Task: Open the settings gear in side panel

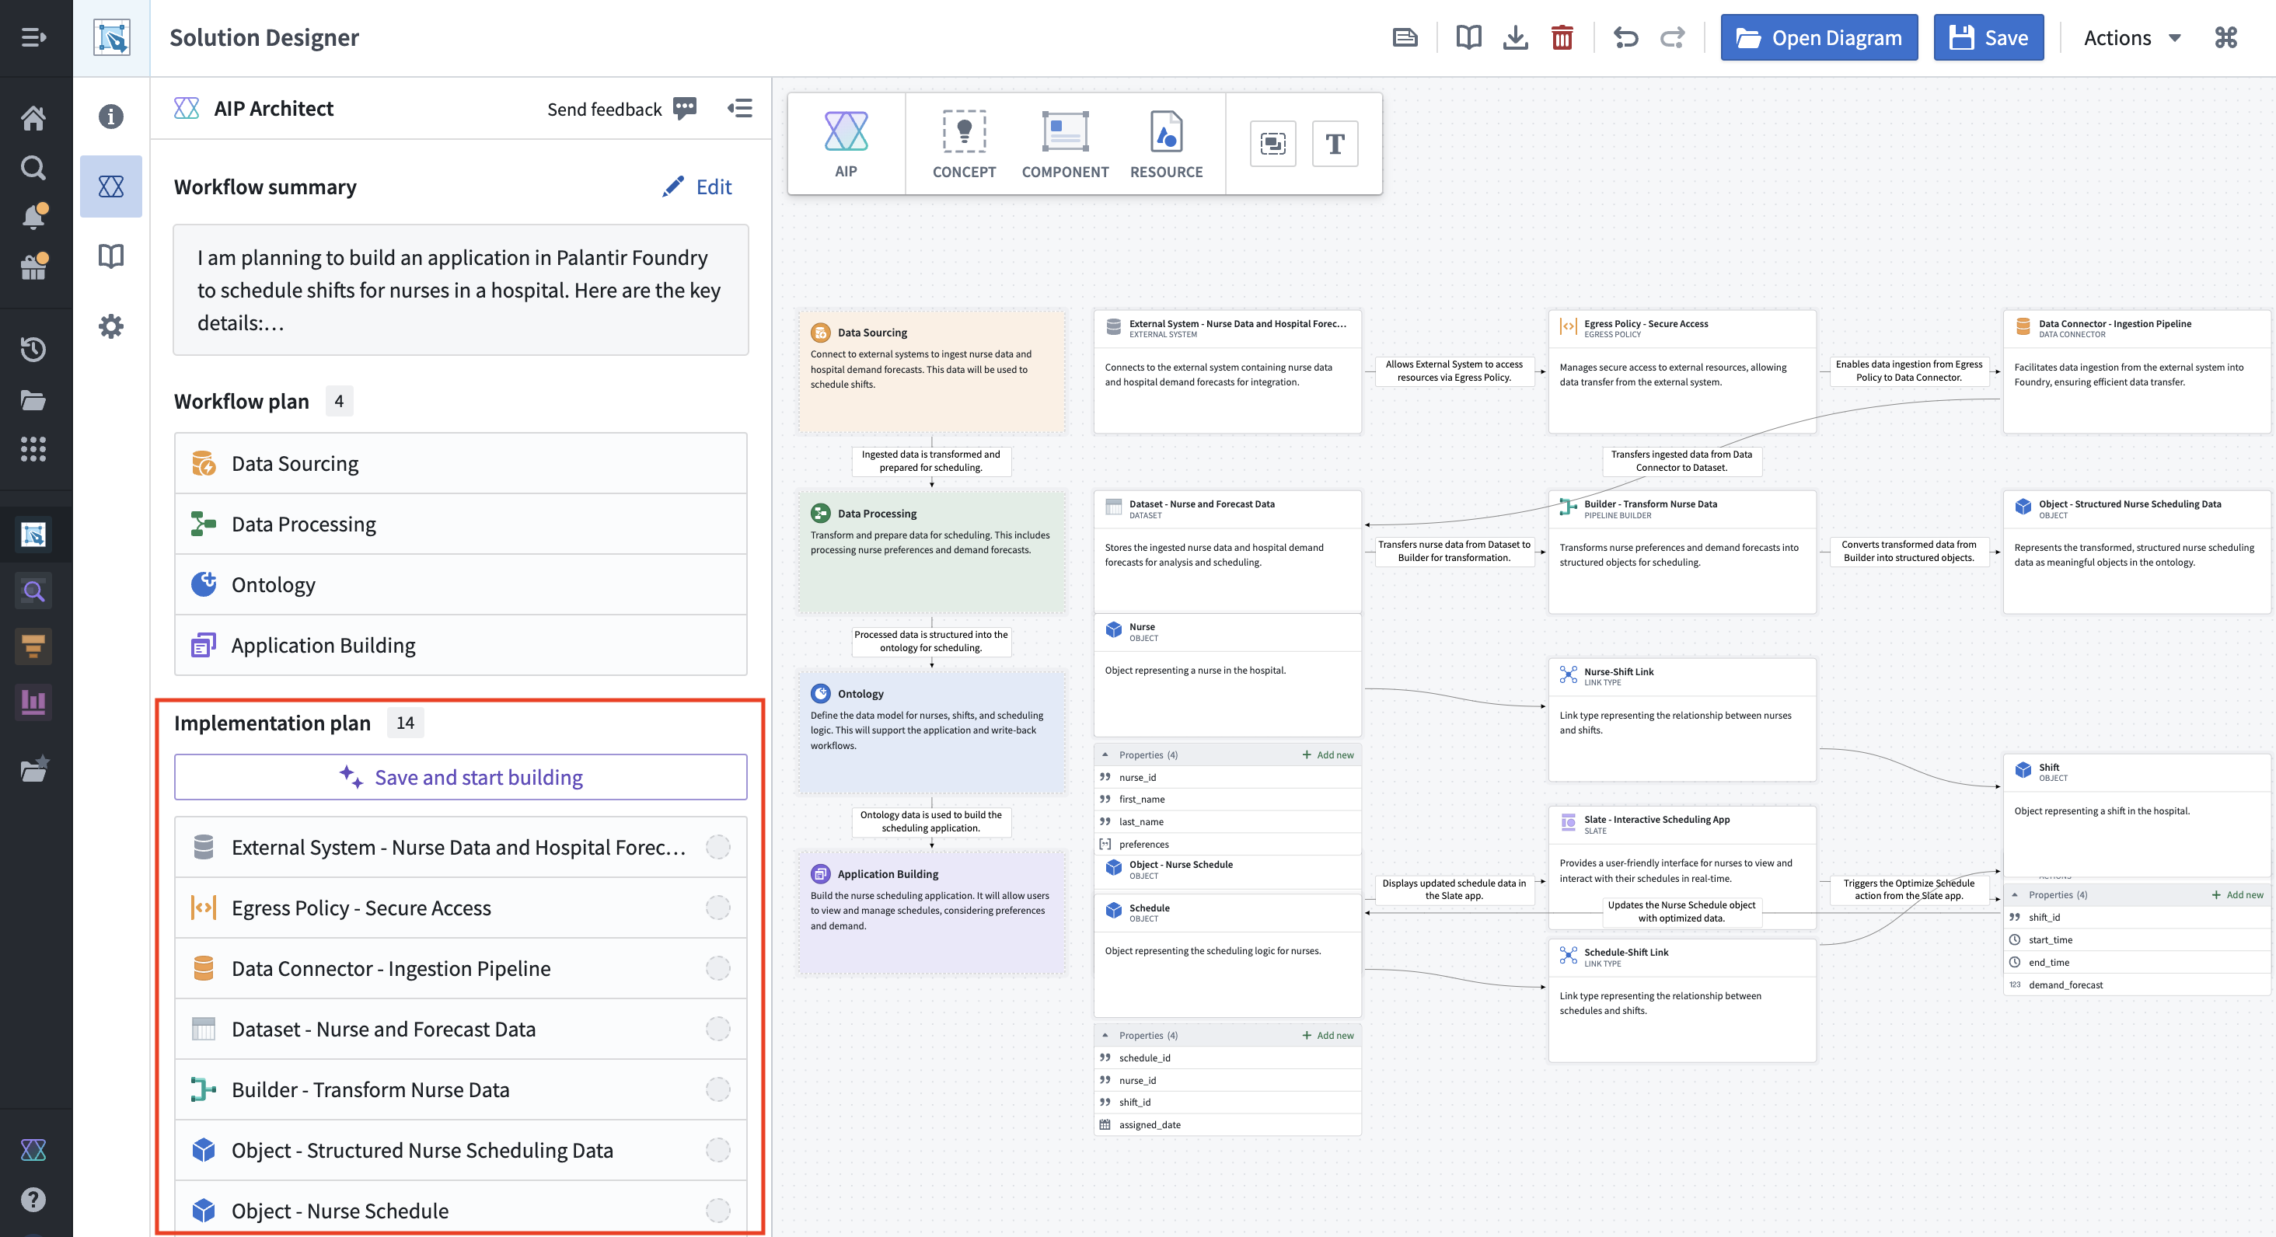Action: [111, 326]
